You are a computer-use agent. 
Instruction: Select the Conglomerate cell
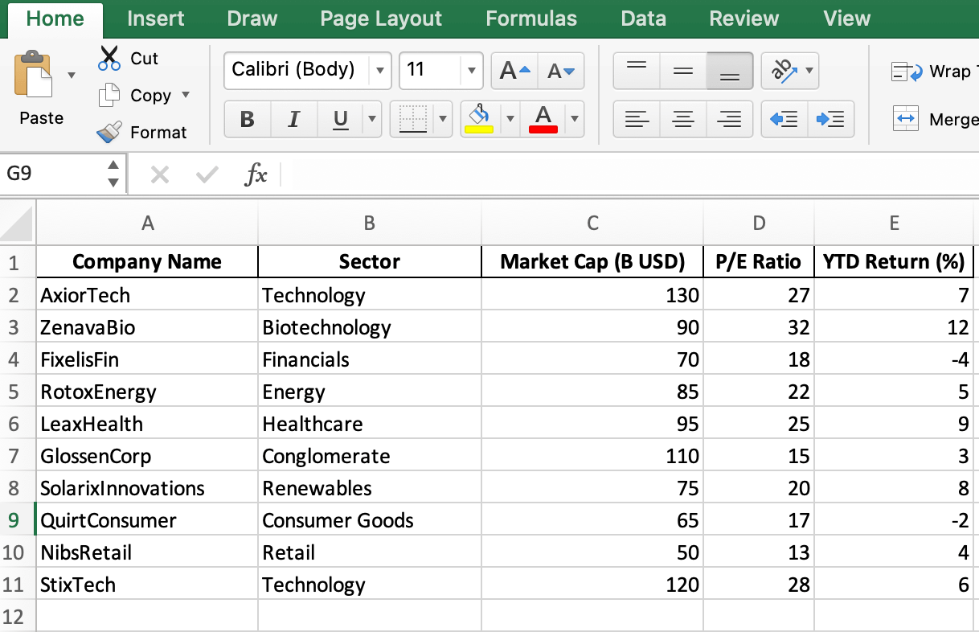[370, 456]
